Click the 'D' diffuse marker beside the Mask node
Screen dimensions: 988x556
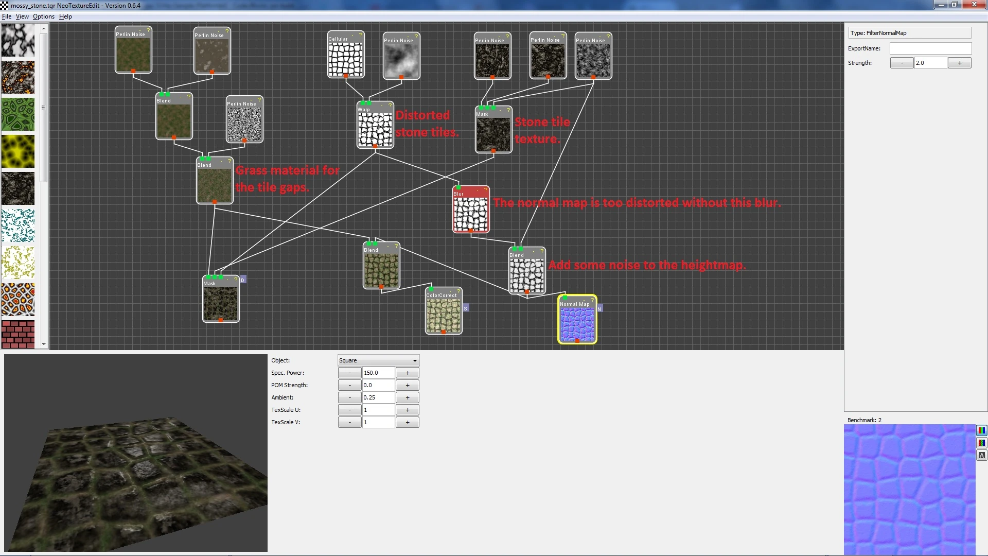243,280
